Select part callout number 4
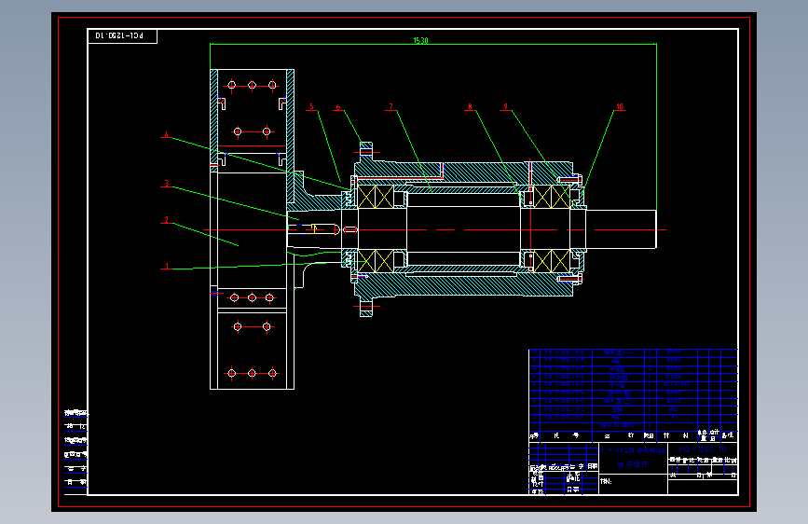The image size is (808, 524). [166, 134]
